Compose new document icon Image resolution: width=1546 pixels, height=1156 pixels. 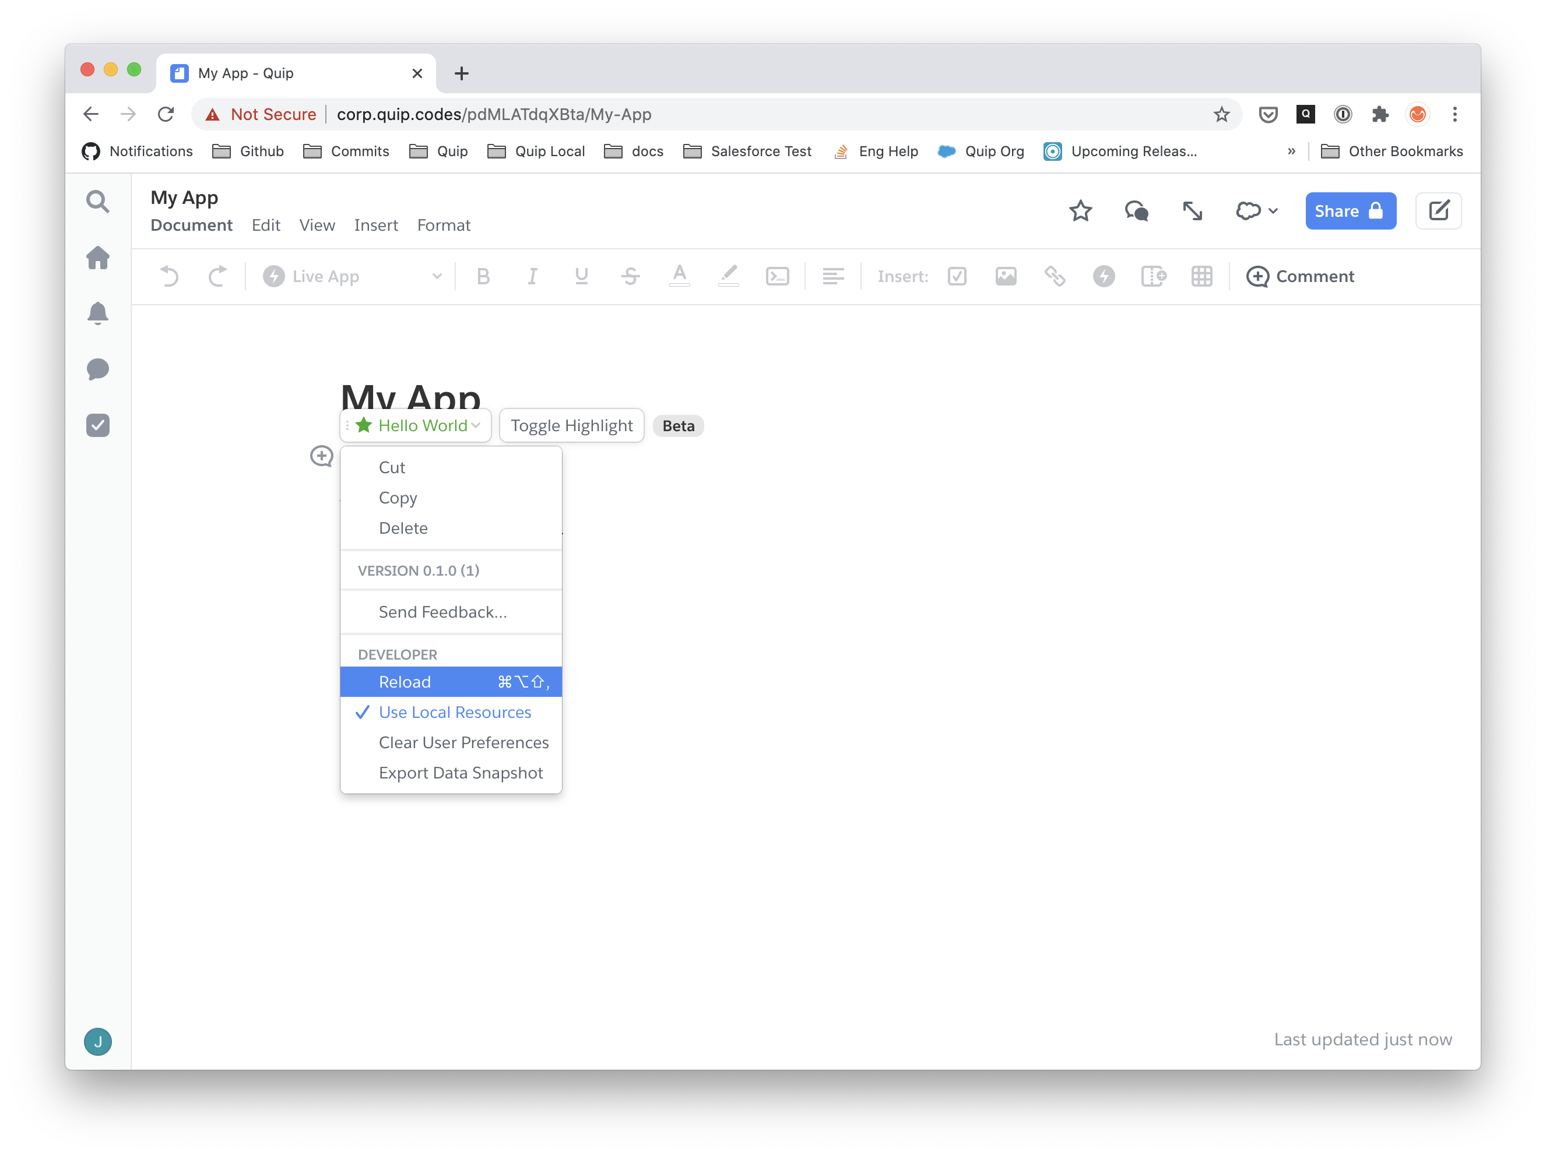[1438, 211]
